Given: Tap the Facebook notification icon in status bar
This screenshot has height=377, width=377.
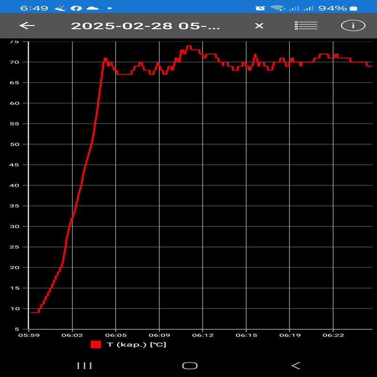Looking at the screenshot, I should coord(75,8).
